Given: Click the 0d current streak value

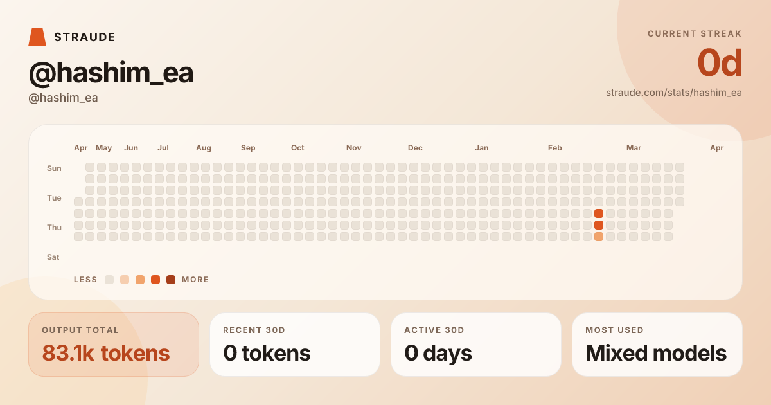Looking at the screenshot, I should point(720,64).
